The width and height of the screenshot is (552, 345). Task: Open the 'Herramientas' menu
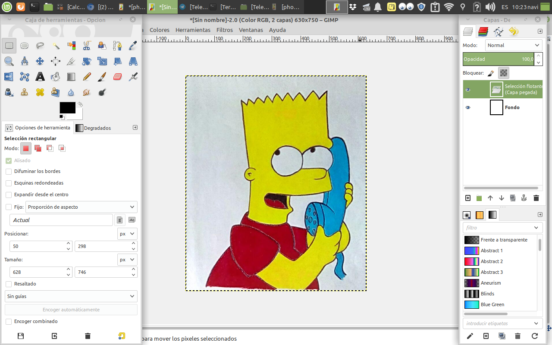193,30
